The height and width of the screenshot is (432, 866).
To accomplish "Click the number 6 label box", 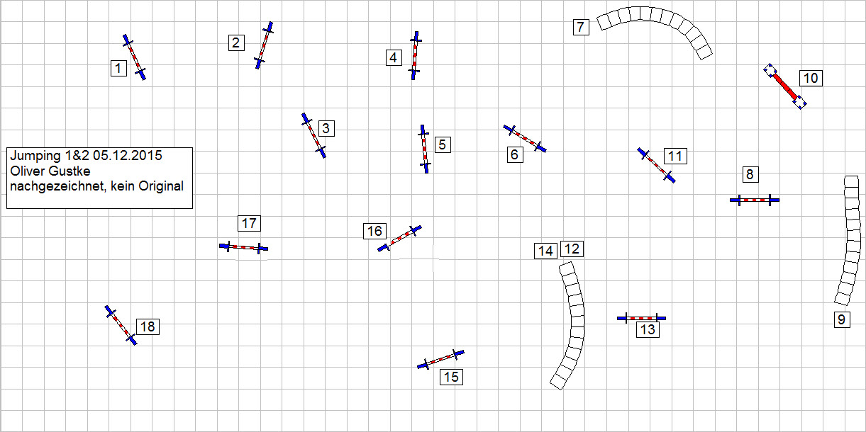I will pos(515,154).
